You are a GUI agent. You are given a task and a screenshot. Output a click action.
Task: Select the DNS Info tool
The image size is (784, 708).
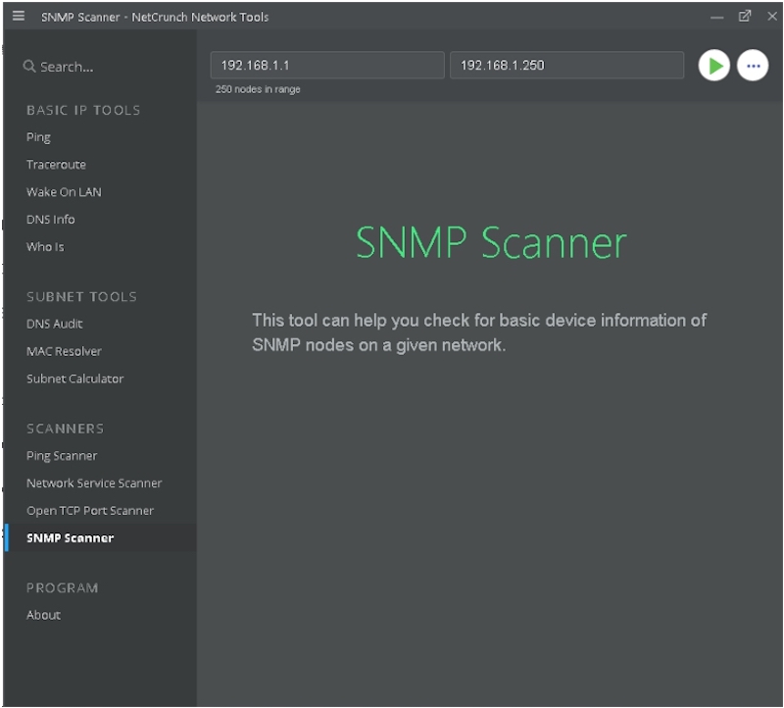tap(50, 220)
